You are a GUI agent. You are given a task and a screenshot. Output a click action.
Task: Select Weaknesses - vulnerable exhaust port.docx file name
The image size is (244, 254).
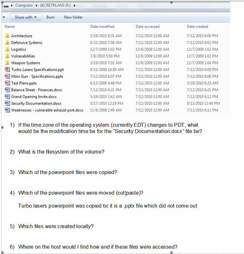click(x=47, y=110)
